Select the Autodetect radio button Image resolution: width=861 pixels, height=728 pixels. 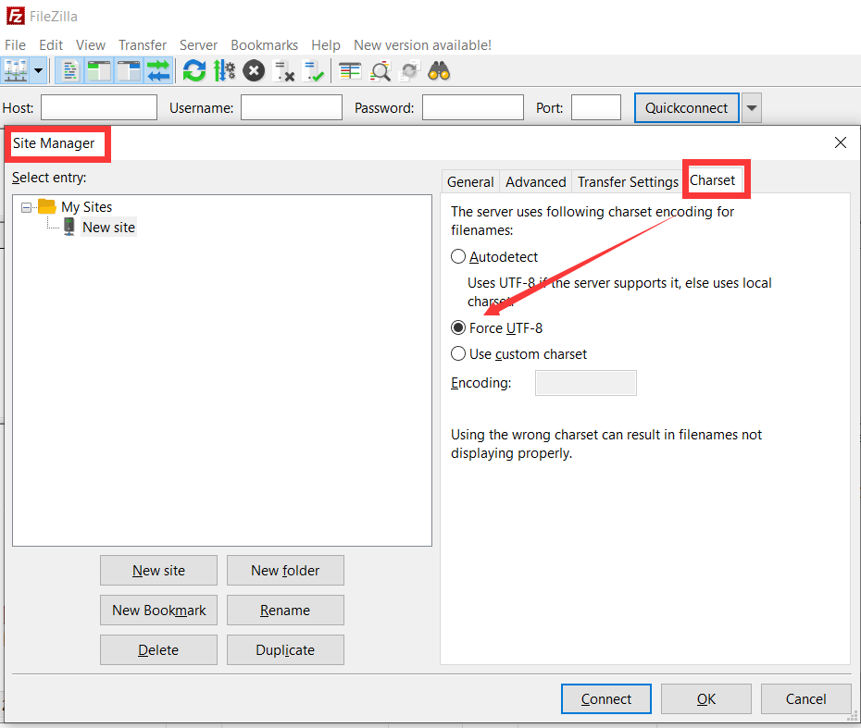pos(458,257)
